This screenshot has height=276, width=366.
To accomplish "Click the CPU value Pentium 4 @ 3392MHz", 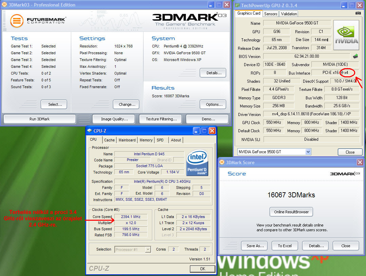I will (x=183, y=46).
